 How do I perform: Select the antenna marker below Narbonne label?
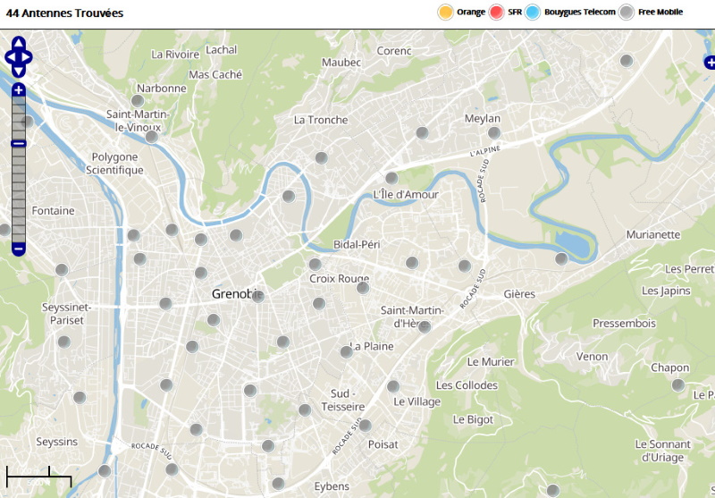tap(138, 101)
